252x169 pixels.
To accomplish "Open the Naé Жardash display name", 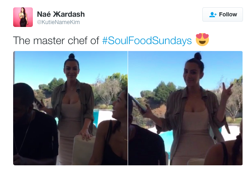I will [x=61, y=14].
